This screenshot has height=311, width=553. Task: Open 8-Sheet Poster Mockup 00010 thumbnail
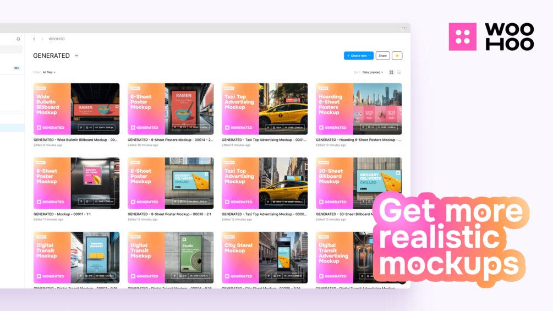pos(171,183)
